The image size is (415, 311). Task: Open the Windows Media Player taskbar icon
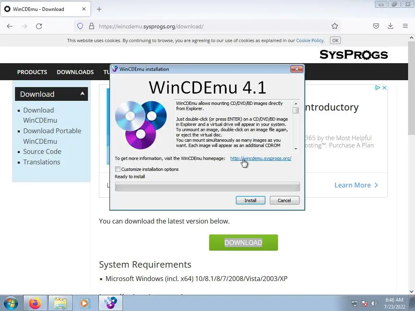pyautogui.click(x=85, y=303)
